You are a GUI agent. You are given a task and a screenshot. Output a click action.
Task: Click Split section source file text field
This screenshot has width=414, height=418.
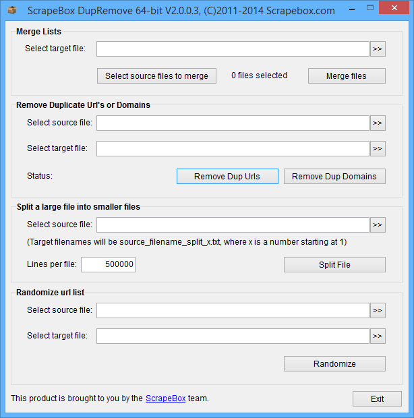click(x=233, y=225)
